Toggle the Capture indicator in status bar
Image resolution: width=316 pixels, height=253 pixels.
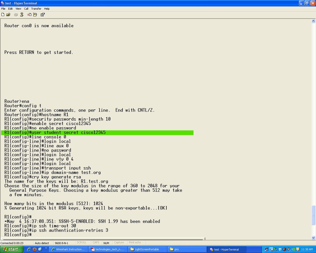coord(119,242)
